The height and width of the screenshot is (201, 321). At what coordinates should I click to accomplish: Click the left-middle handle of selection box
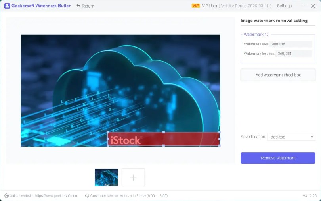click(108, 139)
